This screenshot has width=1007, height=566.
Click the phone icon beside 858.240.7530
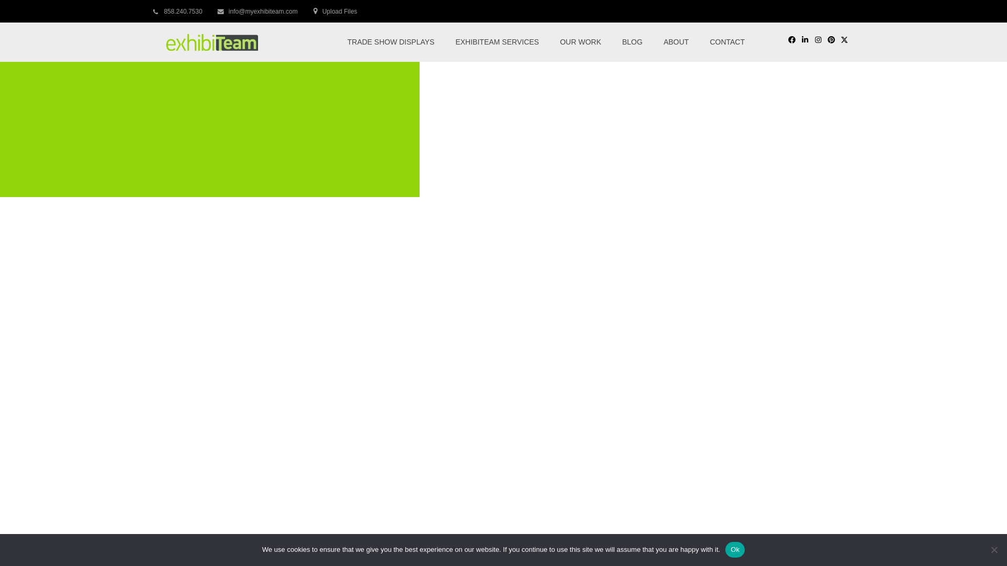[x=156, y=12]
